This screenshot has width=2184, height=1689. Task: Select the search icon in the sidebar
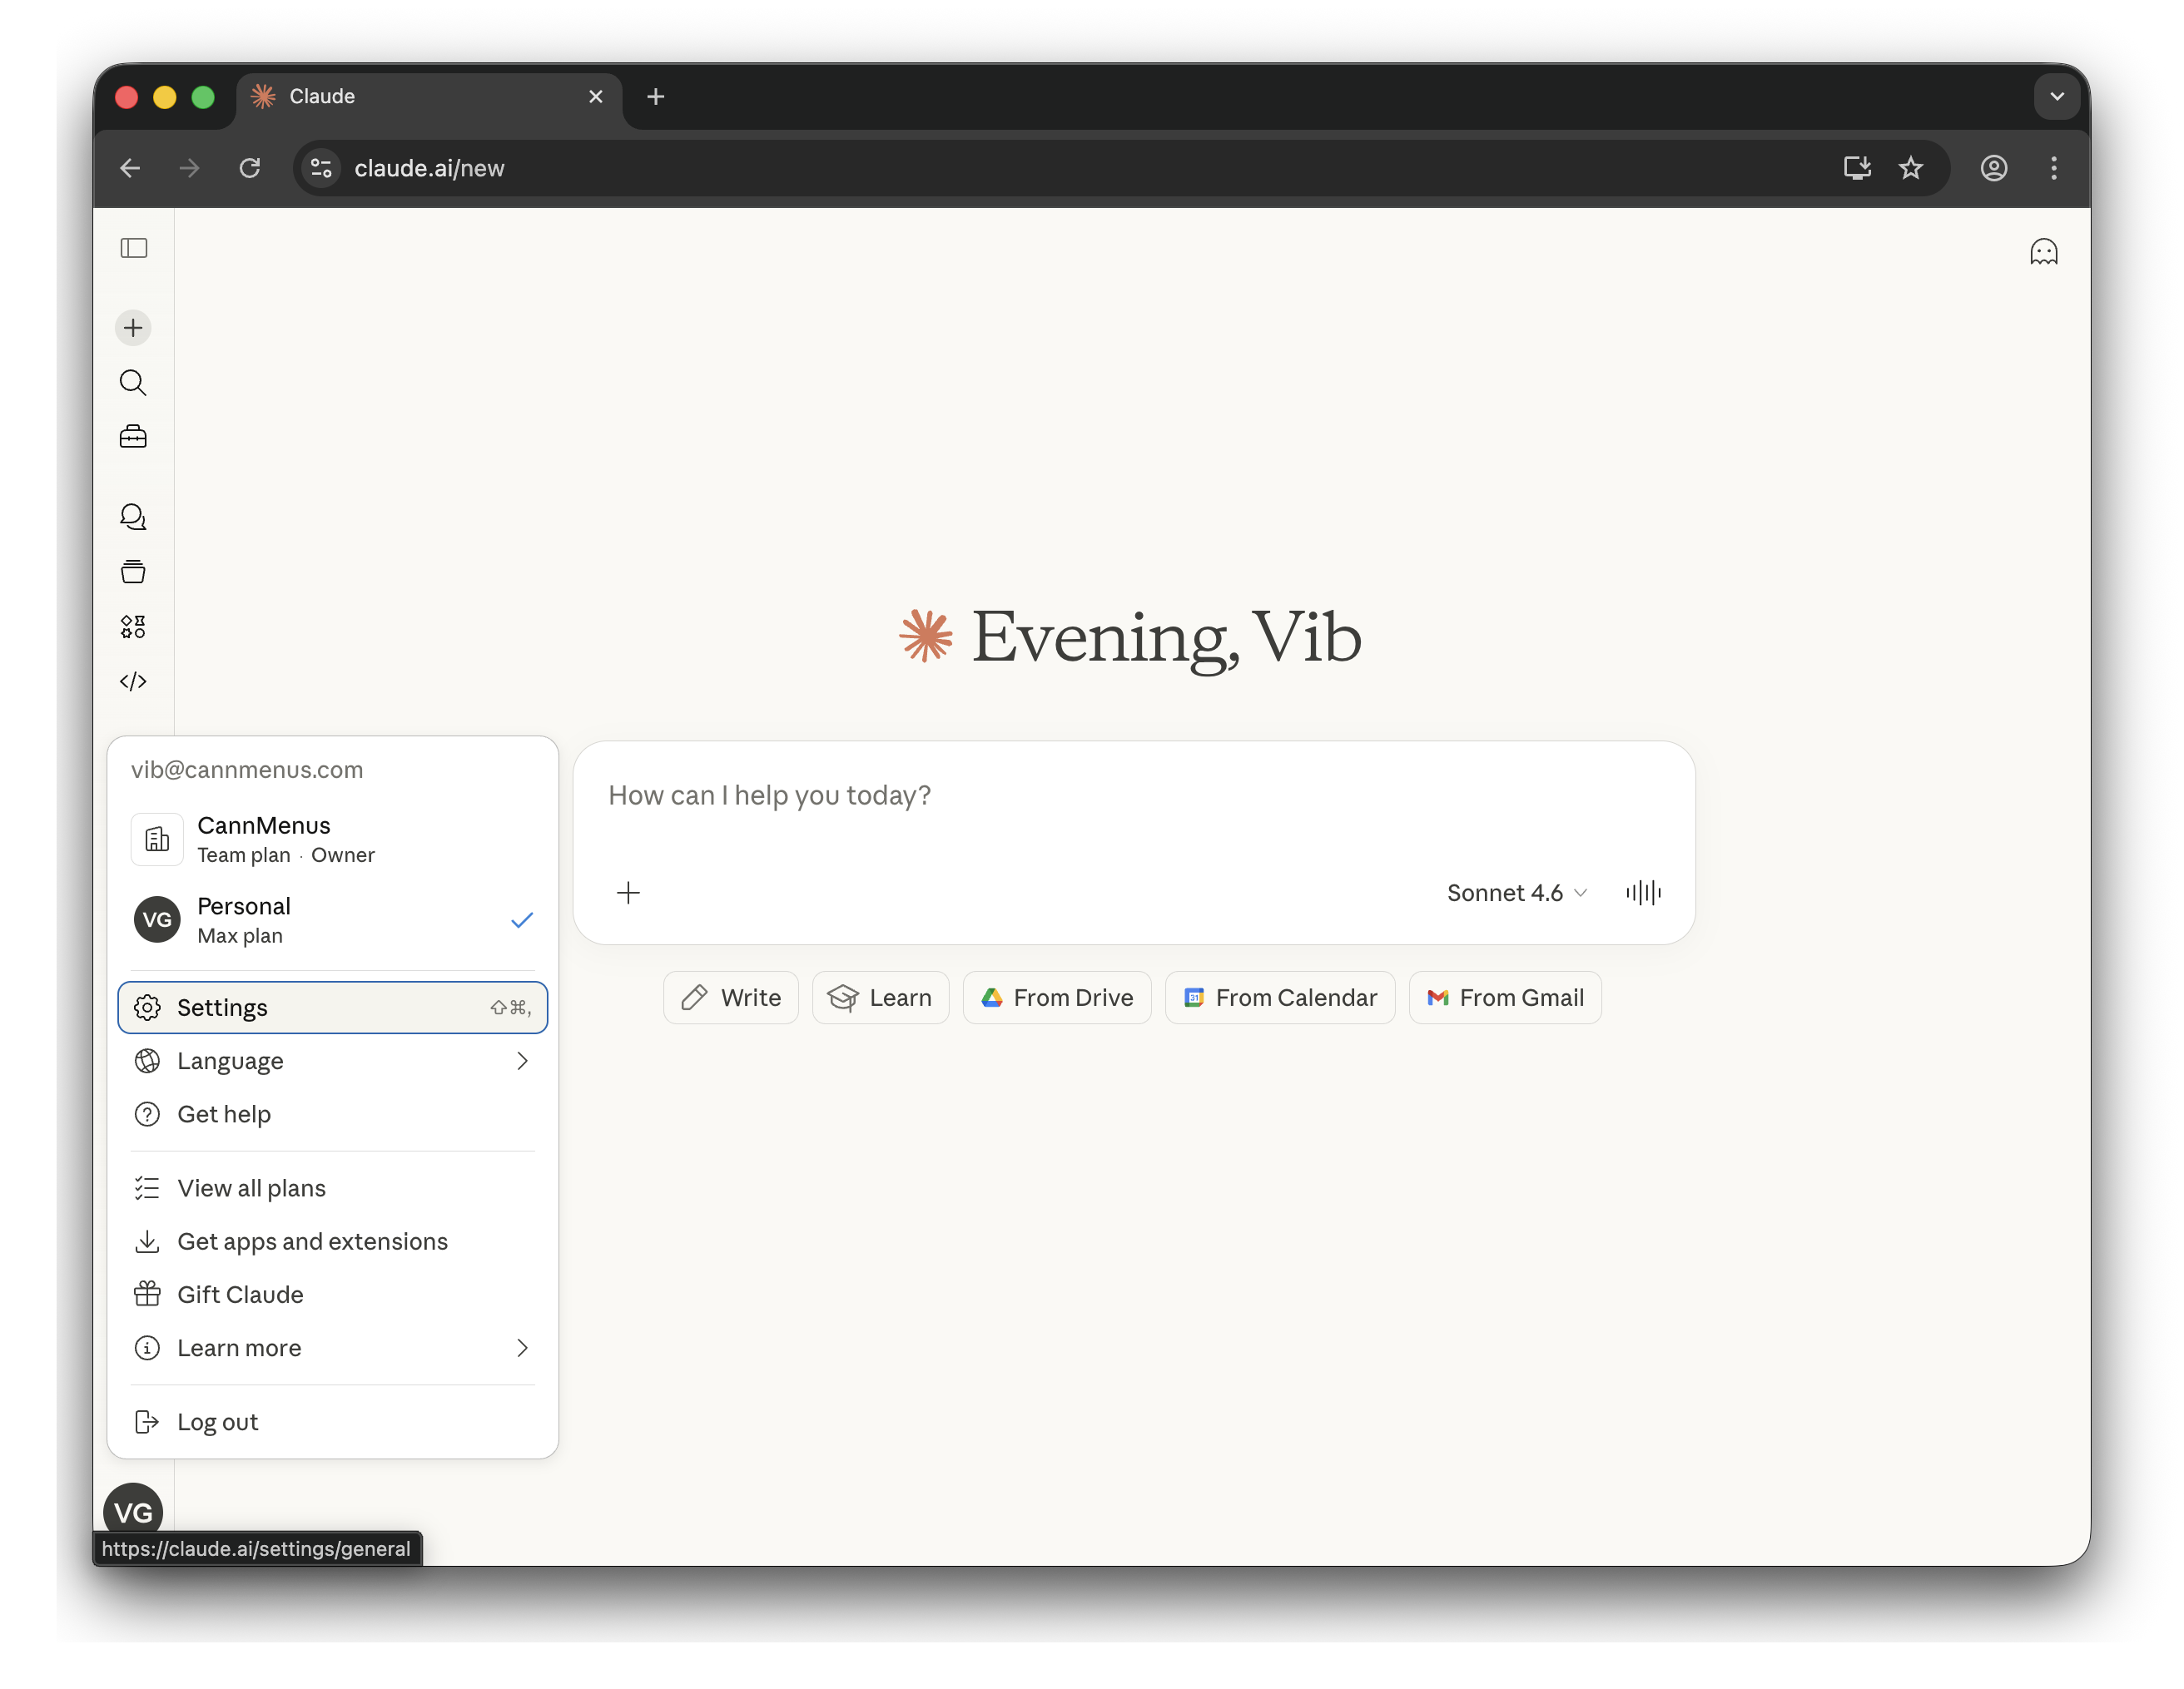(x=133, y=383)
